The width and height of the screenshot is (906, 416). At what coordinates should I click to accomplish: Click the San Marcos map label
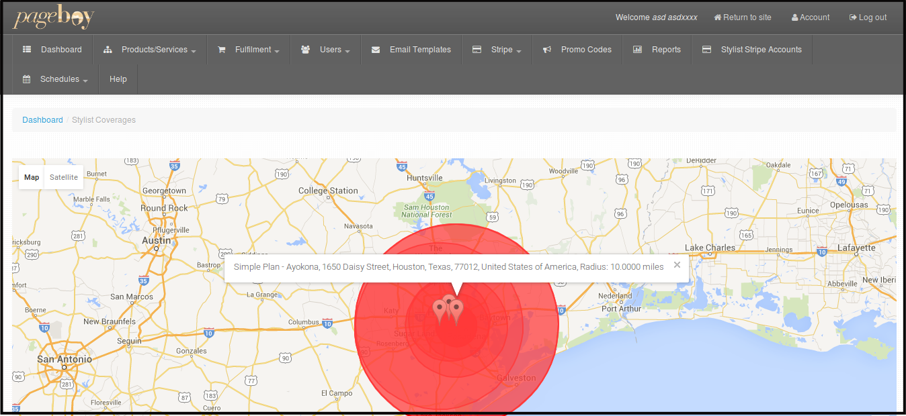132,297
